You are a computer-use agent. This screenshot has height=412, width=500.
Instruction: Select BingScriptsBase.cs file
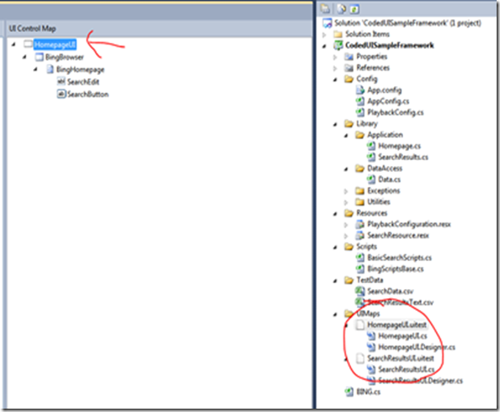coord(396,269)
